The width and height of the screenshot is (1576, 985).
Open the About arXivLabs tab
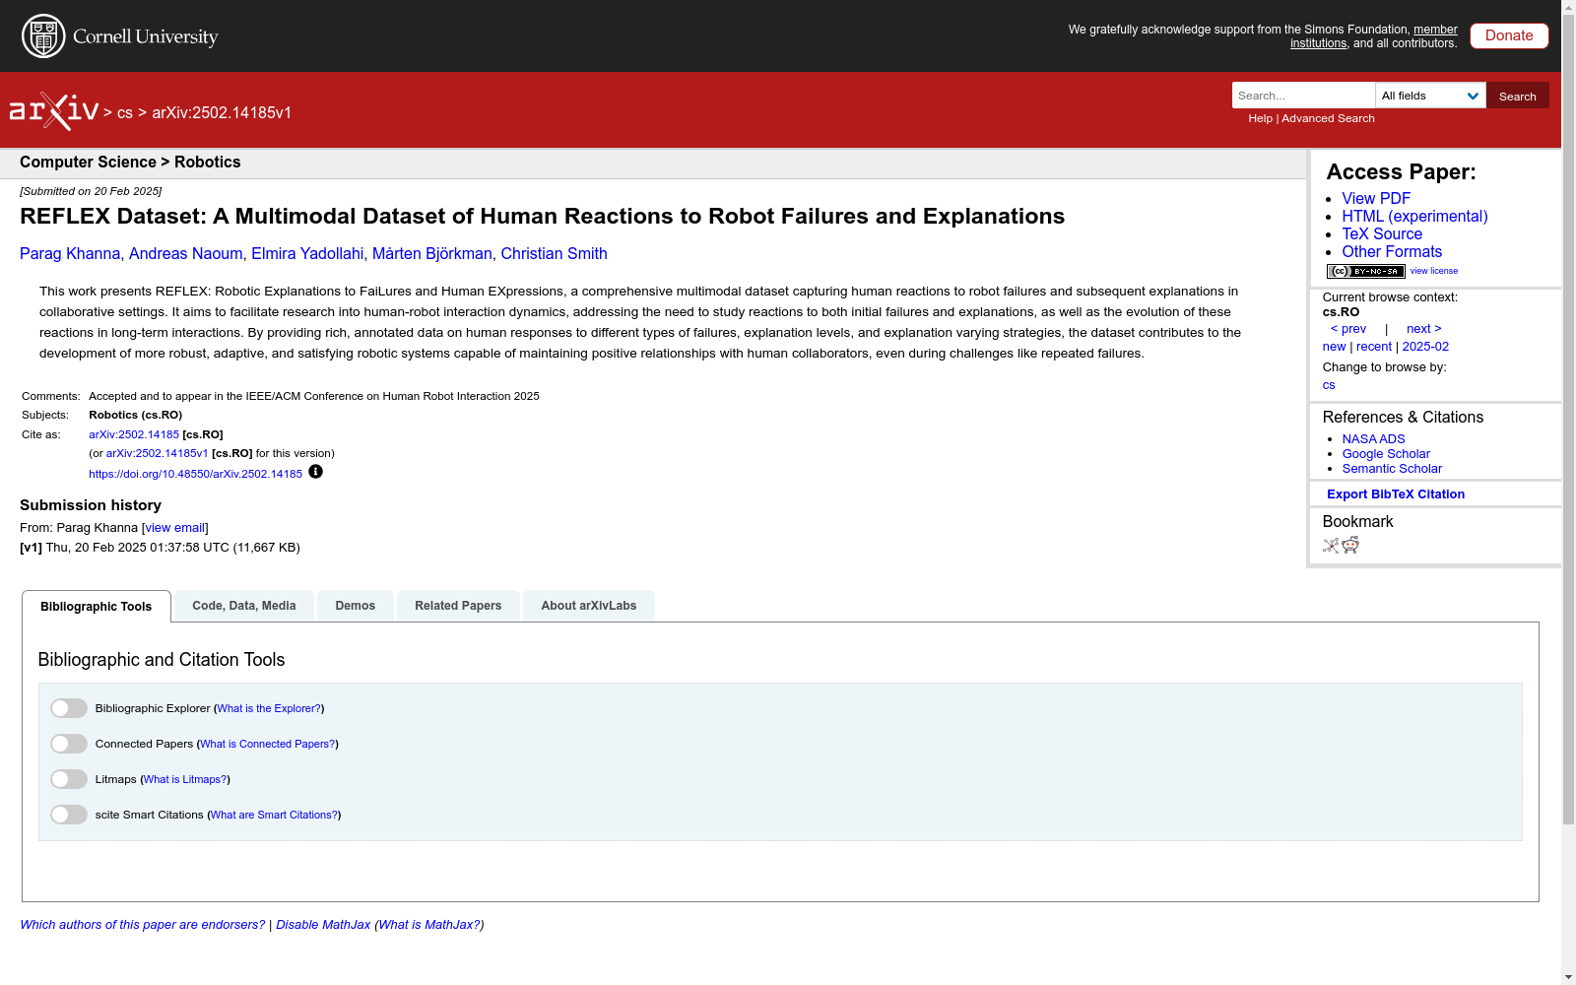[x=589, y=606]
